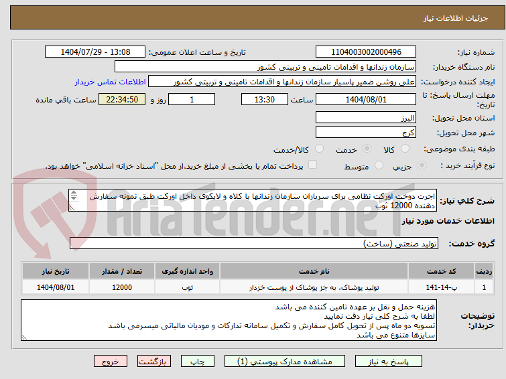
Task: Click table date cell 1404/08/01
Action: [x=56, y=287]
